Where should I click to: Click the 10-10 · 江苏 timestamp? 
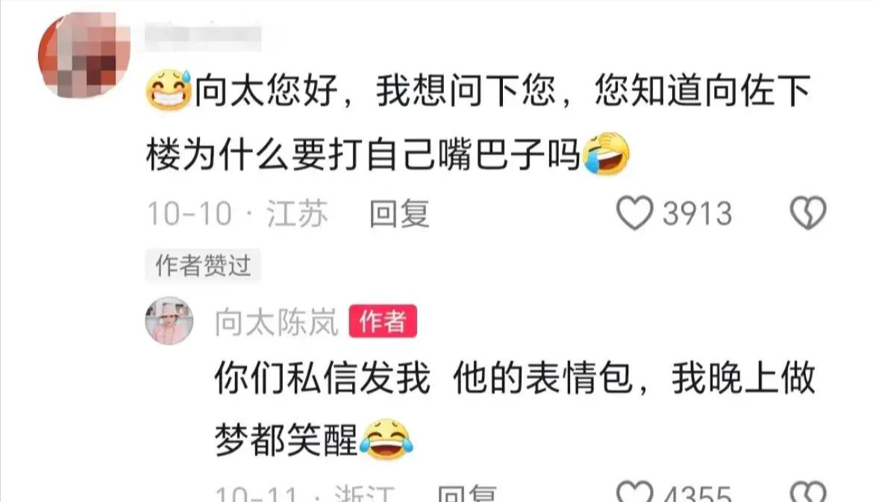pyautogui.click(x=238, y=214)
